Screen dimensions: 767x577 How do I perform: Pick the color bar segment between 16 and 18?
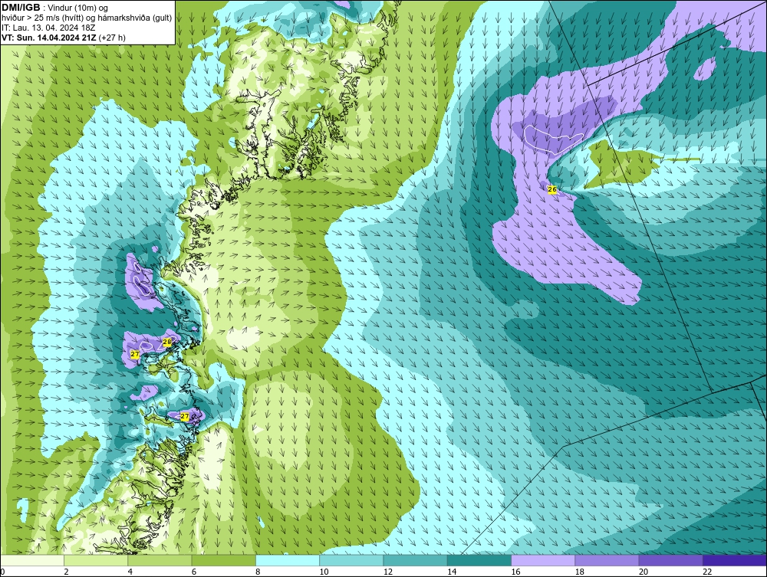tap(543, 560)
